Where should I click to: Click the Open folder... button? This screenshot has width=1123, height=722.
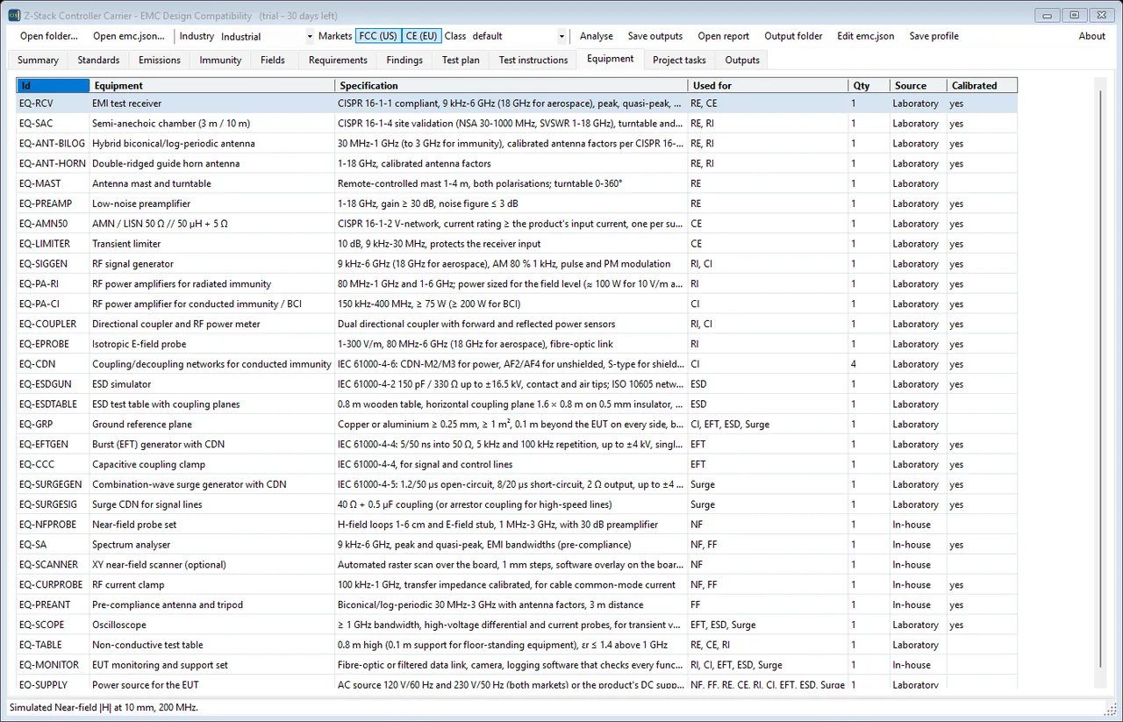click(x=49, y=36)
